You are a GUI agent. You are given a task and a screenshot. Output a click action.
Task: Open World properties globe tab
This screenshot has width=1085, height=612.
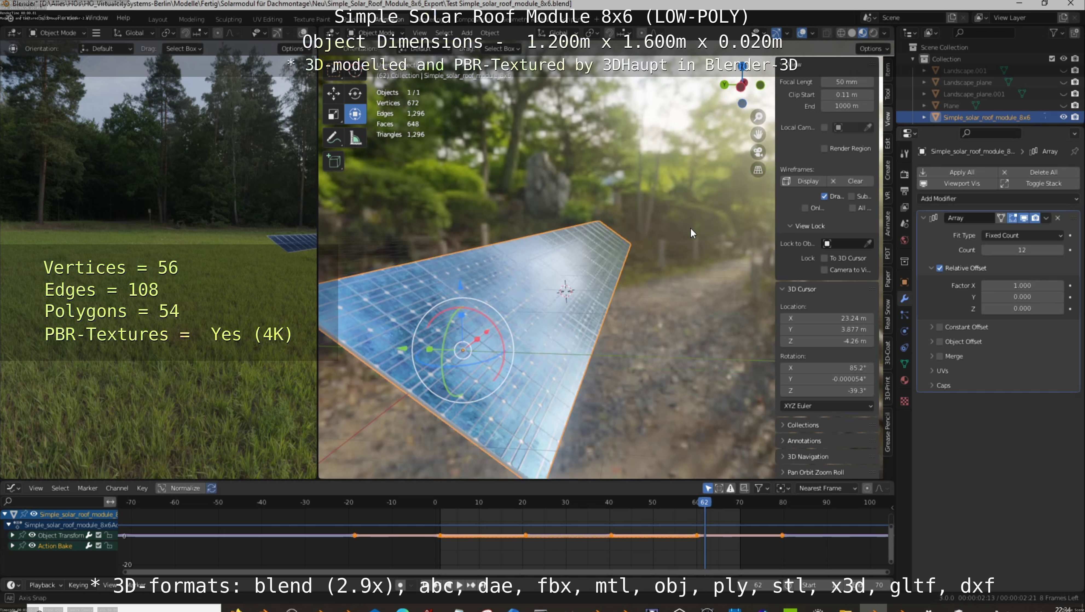(x=904, y=240)
